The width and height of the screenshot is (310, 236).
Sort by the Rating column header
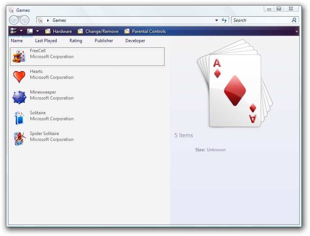[x=76, y=41]
